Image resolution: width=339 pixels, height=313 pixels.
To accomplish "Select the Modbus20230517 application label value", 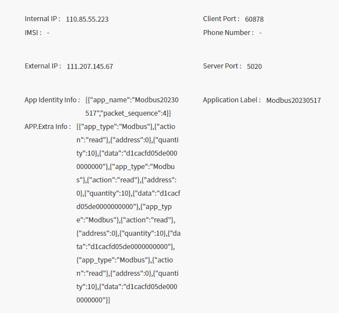I will (x=293, y=101).
